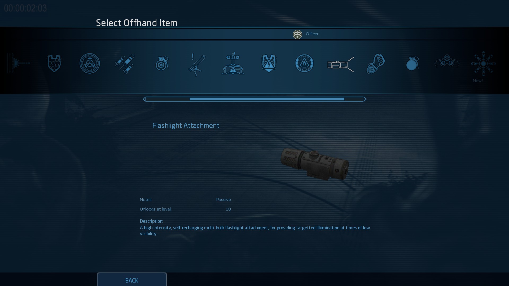Select the new spiked mine item
The image size is (509, 286).
click(483, 64)
